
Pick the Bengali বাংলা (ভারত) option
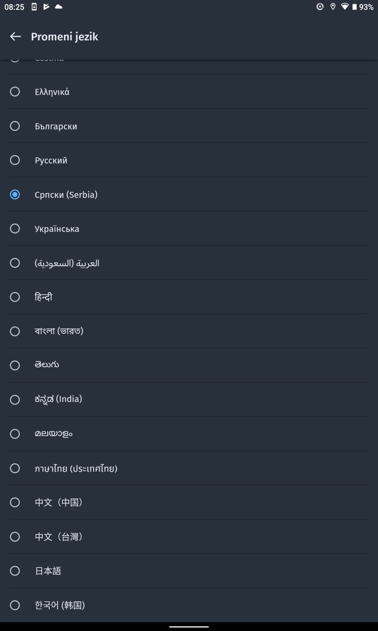[15, 331]
